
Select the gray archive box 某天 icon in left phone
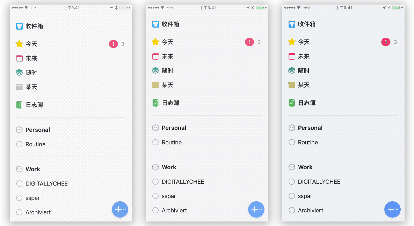pyautogui.click(x=19, y=87)
